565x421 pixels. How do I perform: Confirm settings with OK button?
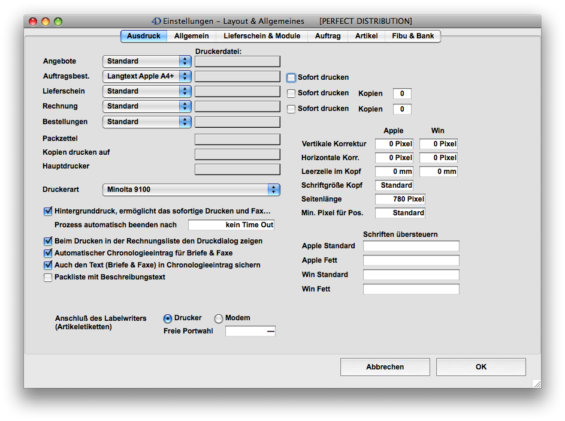(481, 367)
